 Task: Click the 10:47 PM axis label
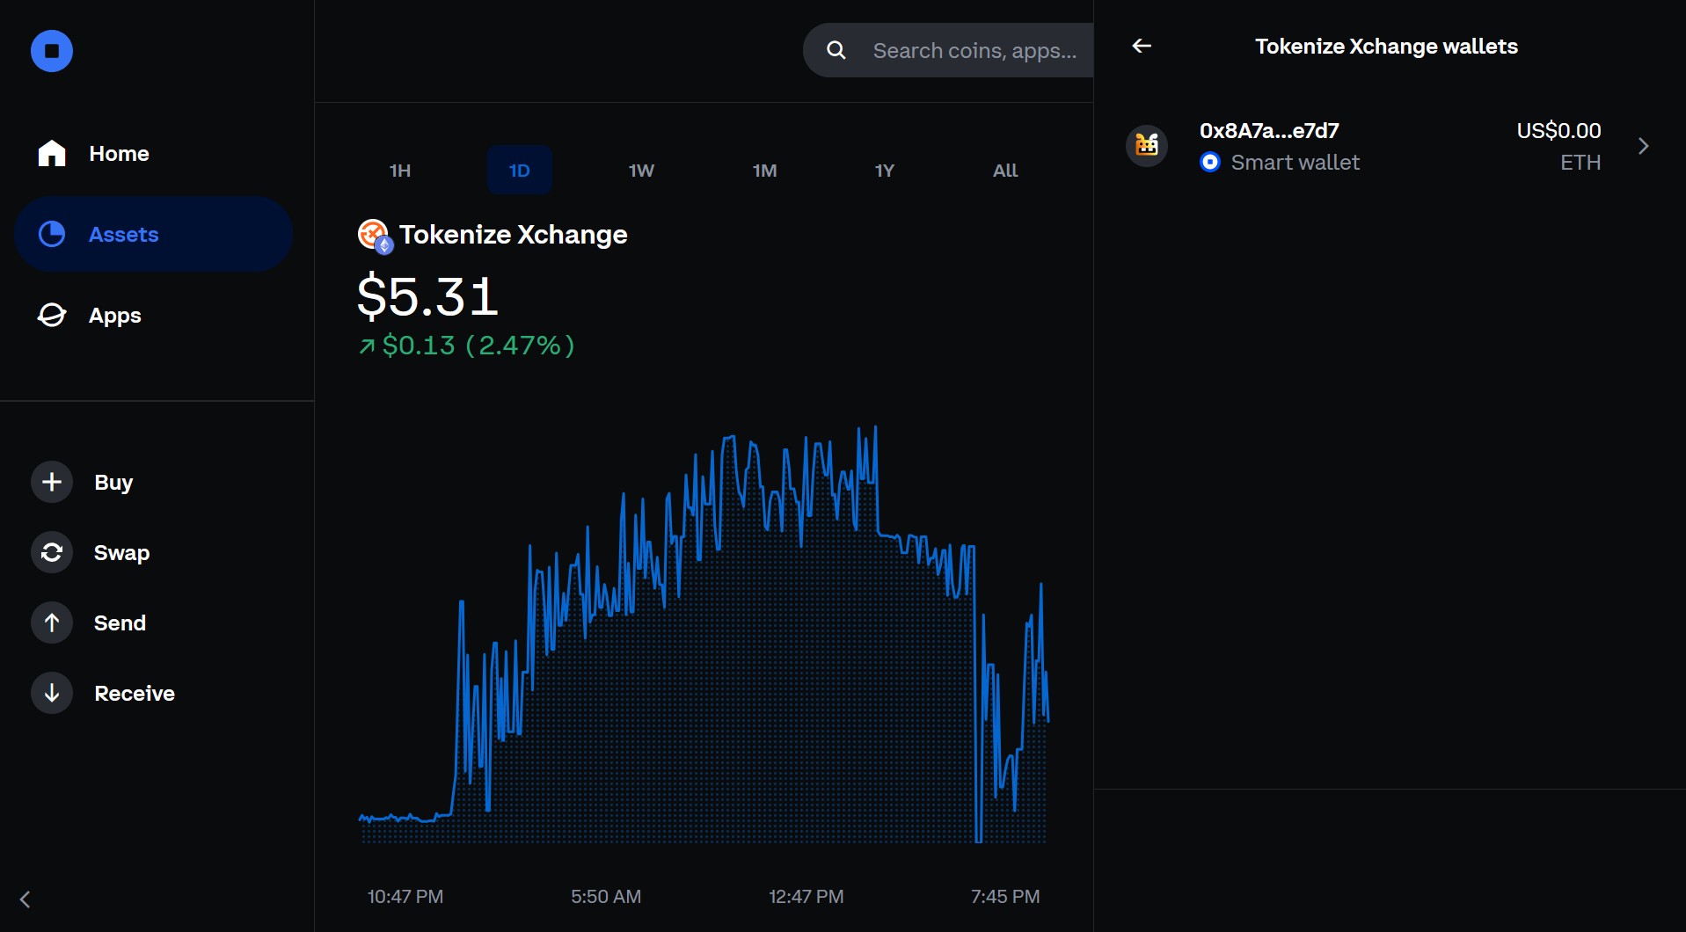[x=405, y=897]
